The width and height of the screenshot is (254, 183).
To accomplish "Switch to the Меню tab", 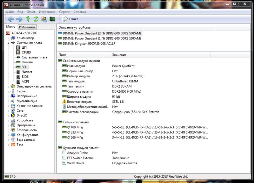I will (x=11, y=27).
